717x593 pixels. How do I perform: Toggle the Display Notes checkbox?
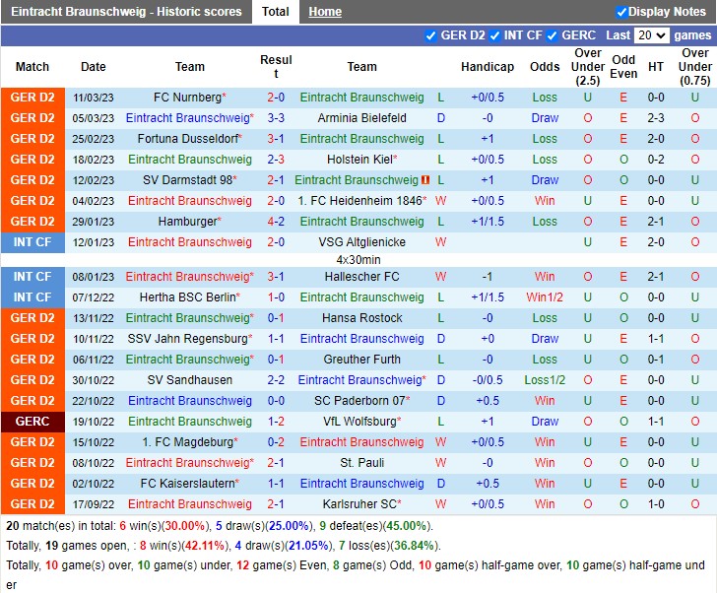coord(621,13)
